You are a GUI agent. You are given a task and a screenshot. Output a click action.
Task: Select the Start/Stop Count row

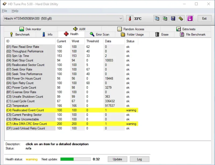point(72,60)
